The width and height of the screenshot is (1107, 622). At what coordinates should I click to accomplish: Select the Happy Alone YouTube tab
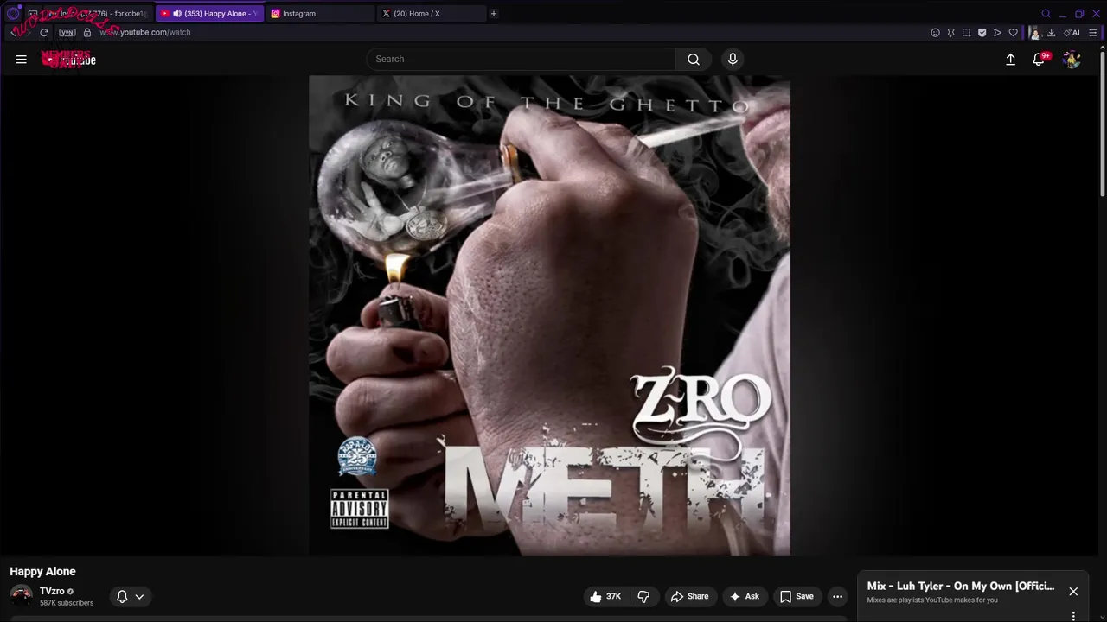coord(210,14)
